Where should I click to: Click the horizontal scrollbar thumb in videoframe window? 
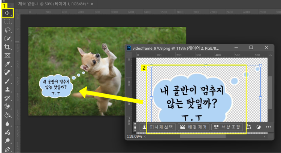coord(203,137)
